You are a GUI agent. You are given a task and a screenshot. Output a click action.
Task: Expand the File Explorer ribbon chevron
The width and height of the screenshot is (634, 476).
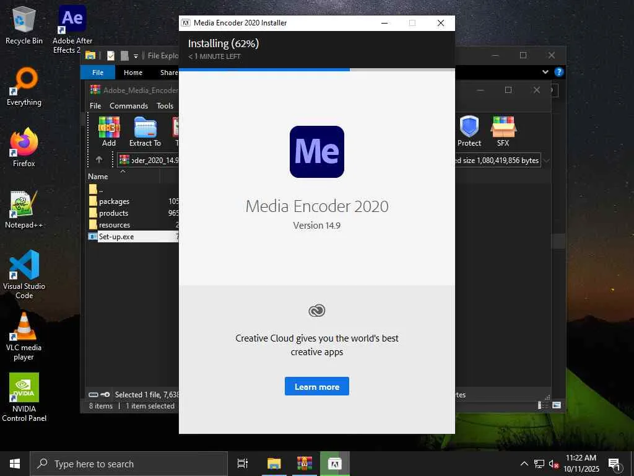coord(545,72)
